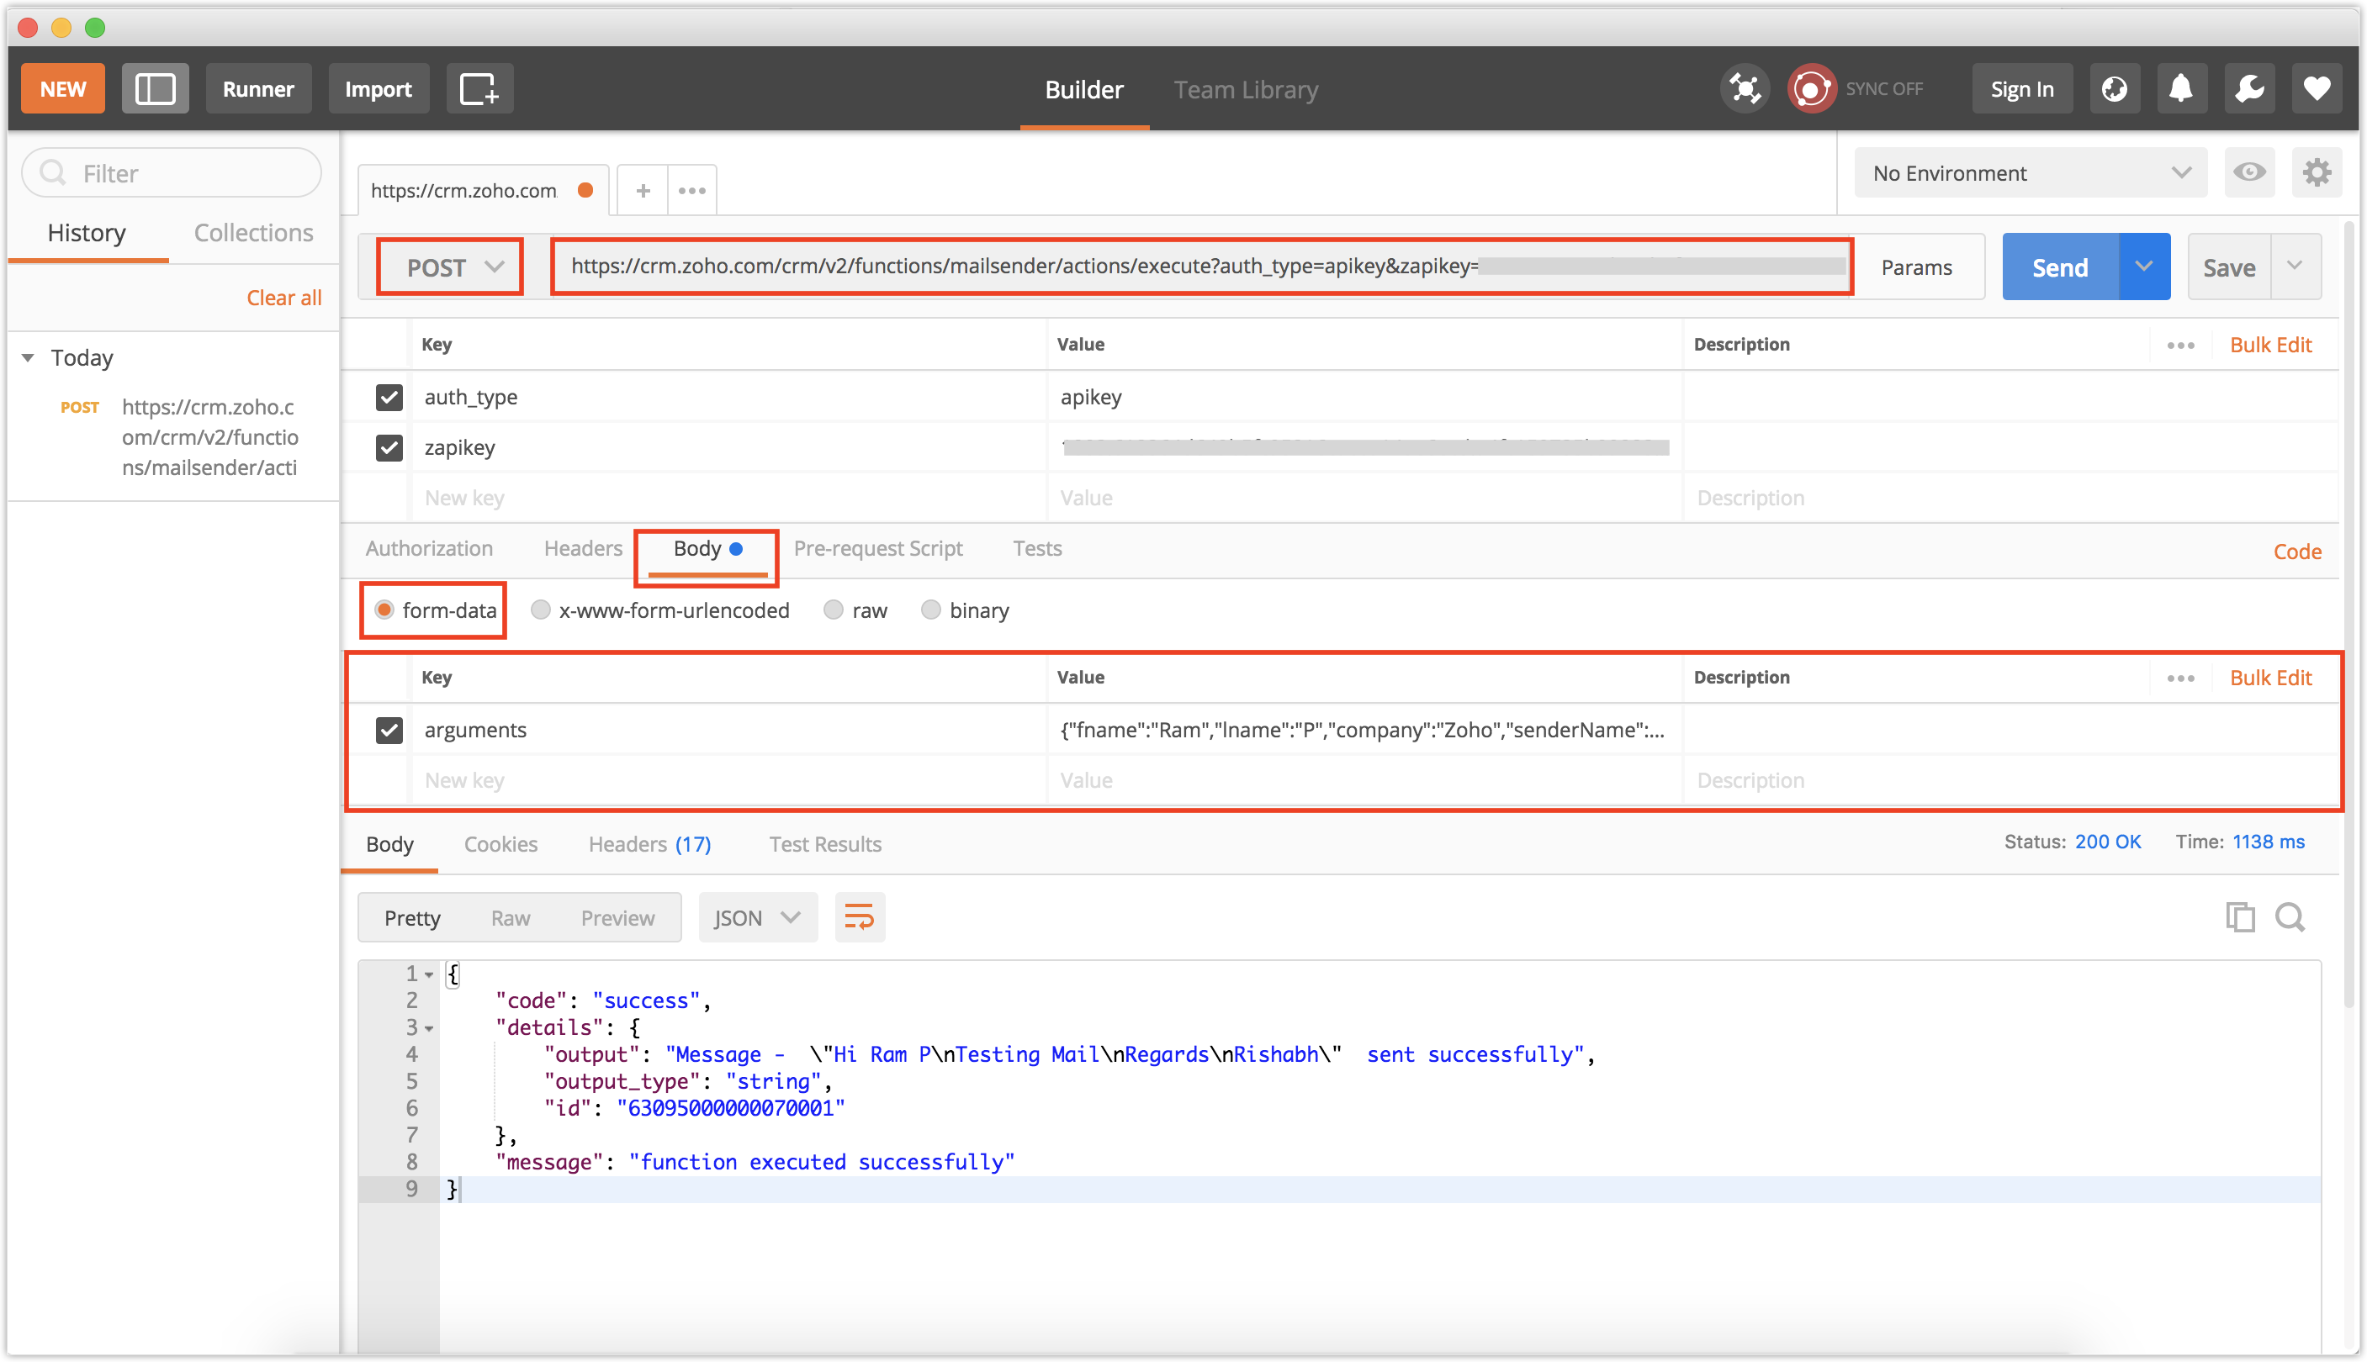
Task: Open the request Headers tab
Action: point(583,548)
